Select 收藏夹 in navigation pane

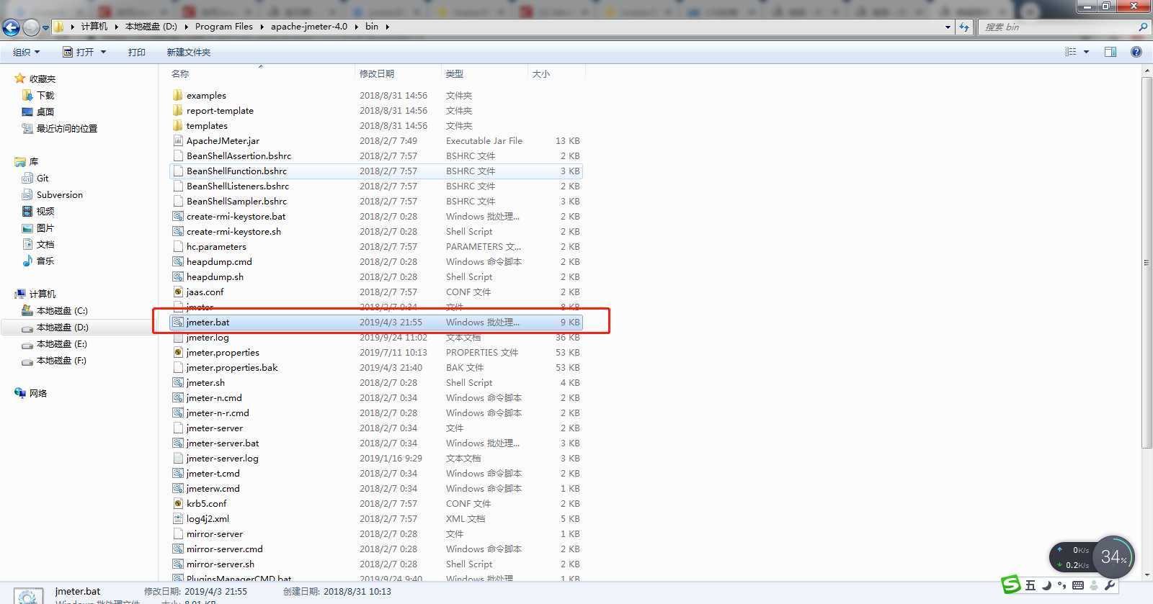(43, 78)
